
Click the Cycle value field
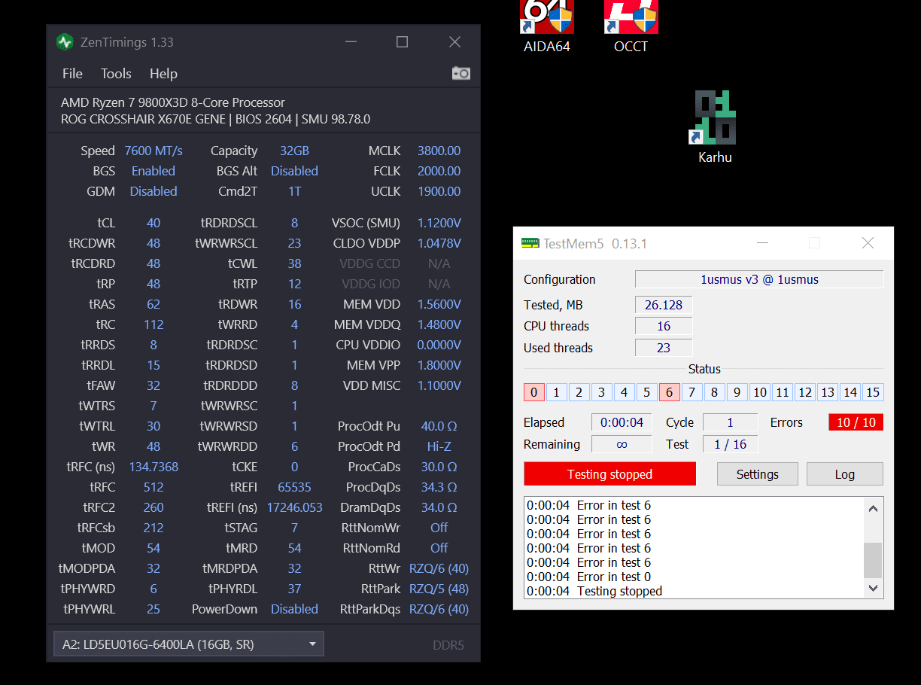point(730,422)
